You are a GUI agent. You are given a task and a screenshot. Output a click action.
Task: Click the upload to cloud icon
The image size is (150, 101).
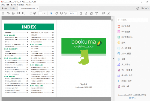[x=8, y=13]
